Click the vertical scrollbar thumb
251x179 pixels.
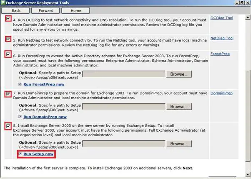(248, 115)
